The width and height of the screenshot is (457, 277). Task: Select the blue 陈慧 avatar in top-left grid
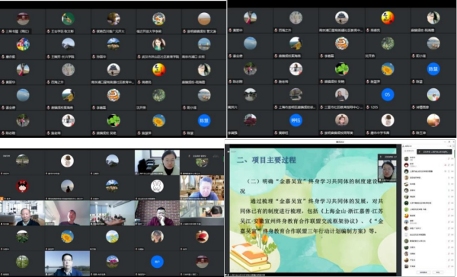204,120
